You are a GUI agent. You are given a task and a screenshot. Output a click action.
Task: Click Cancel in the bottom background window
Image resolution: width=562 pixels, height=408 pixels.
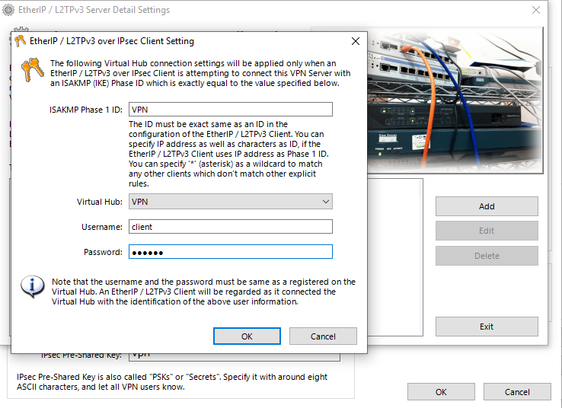point(517,392)
